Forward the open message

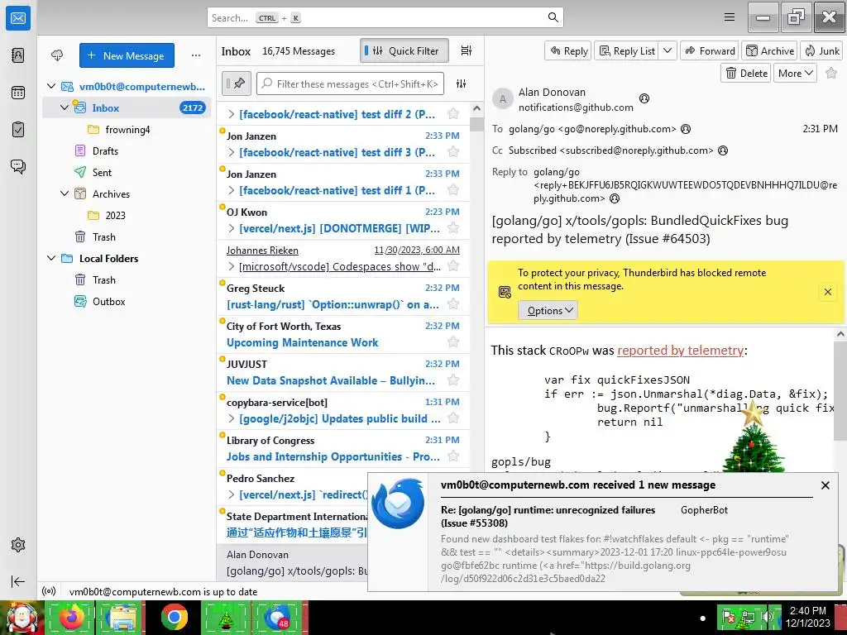710,50
